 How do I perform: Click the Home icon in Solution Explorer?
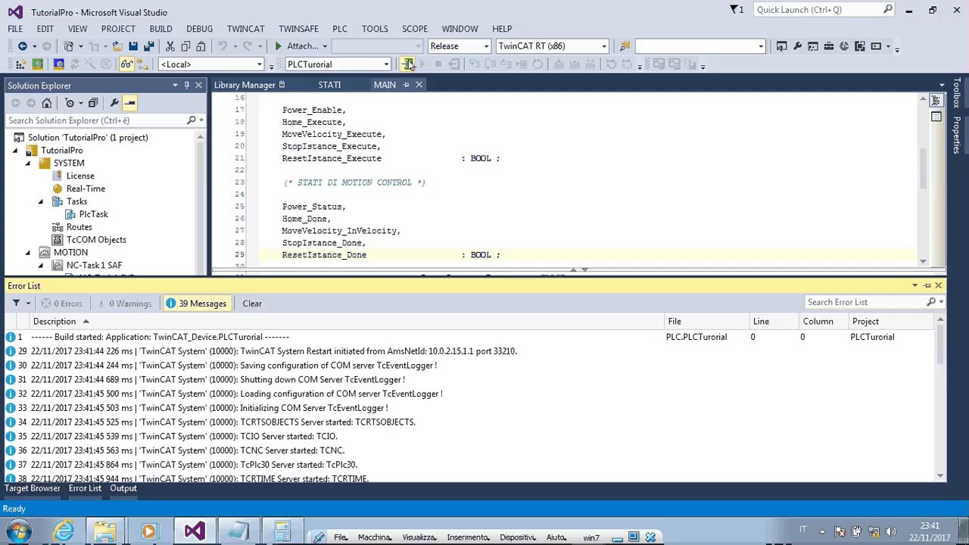pos(47,103)
